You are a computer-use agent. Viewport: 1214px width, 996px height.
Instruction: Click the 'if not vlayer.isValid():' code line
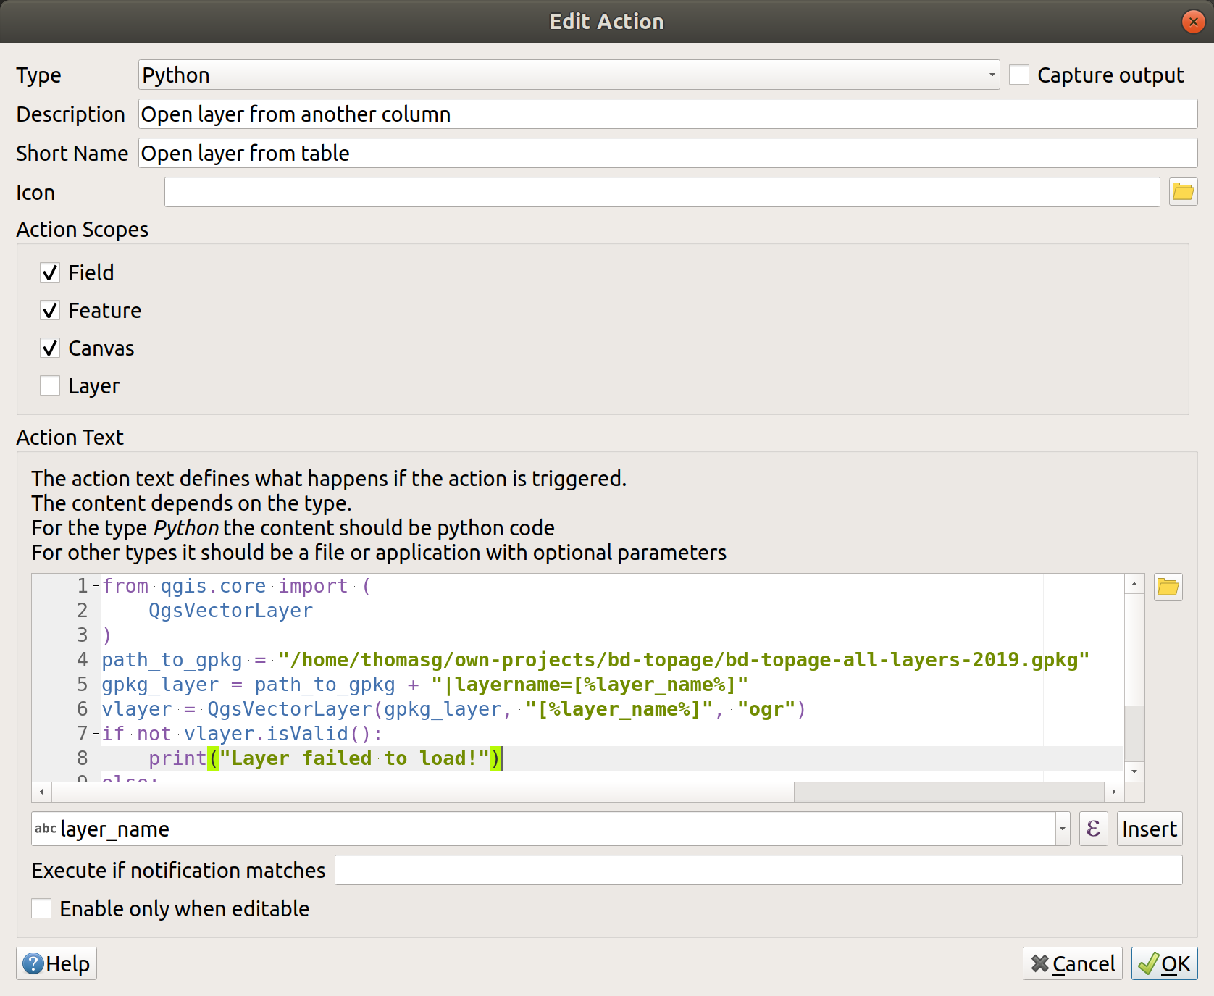pos(242,734)
